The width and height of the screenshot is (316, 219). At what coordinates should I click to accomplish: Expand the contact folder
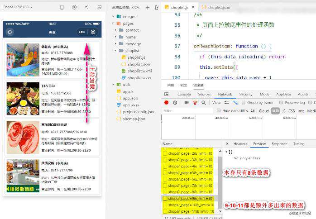click(x=116, y=30)
